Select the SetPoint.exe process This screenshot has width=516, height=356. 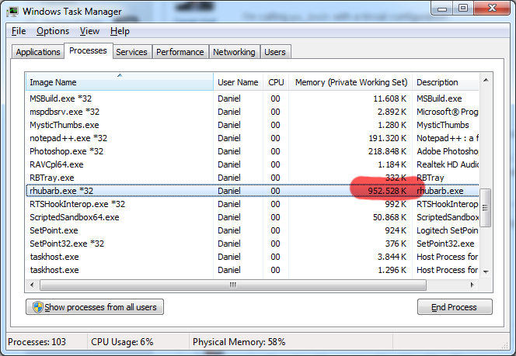point(253,230)
